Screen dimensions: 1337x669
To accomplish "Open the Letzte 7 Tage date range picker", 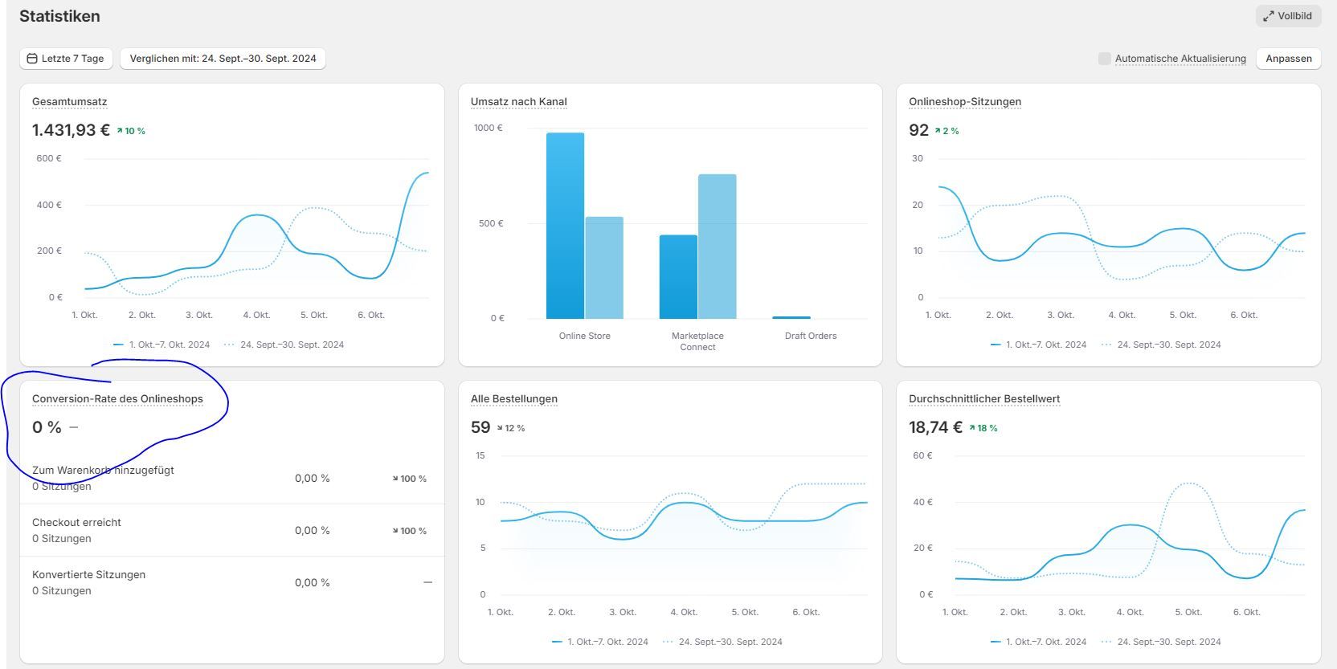I will [66, 59].
